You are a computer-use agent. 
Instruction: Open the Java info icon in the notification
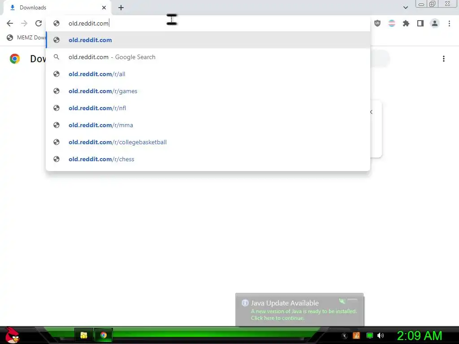tap(245, 303)
